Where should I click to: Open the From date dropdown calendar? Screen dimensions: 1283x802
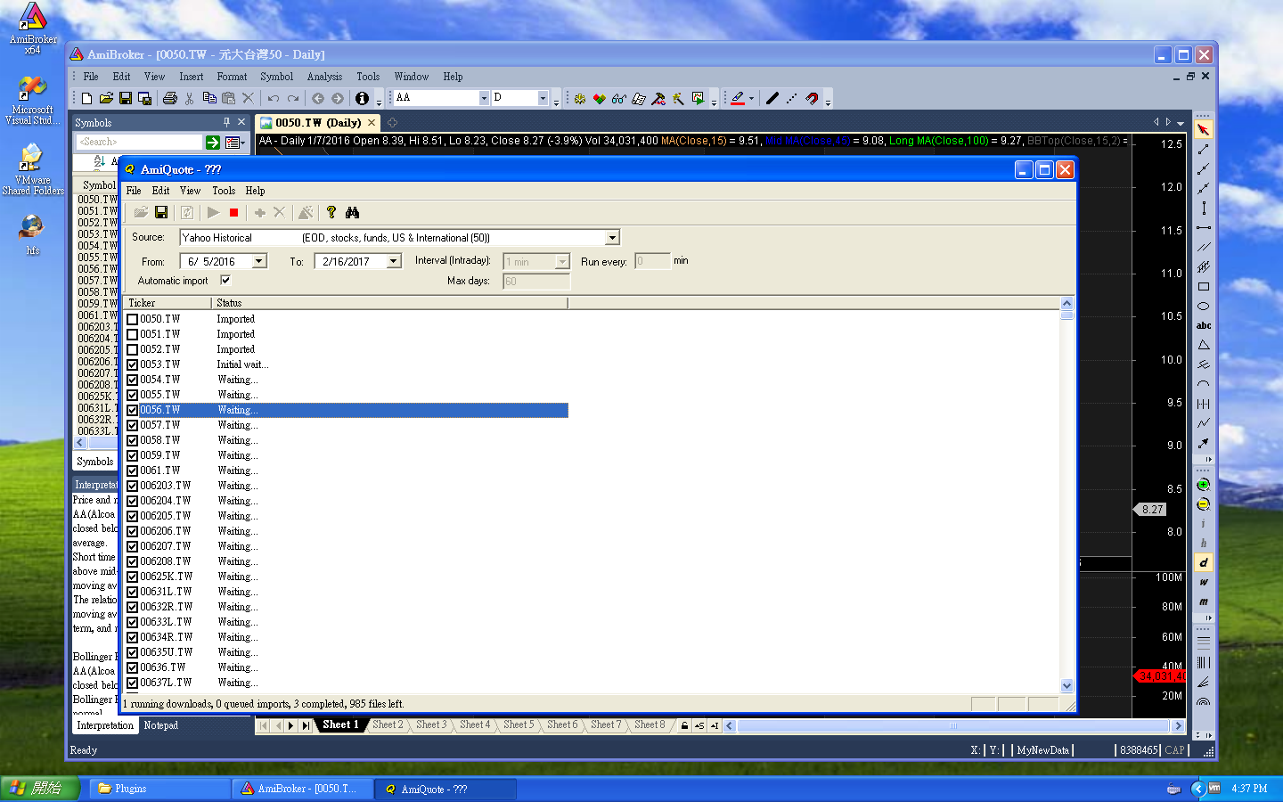point(259,261)
